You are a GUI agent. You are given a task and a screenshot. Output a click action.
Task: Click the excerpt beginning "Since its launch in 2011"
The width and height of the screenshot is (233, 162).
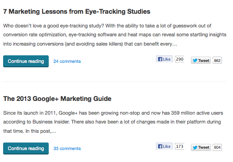point(113,122)
